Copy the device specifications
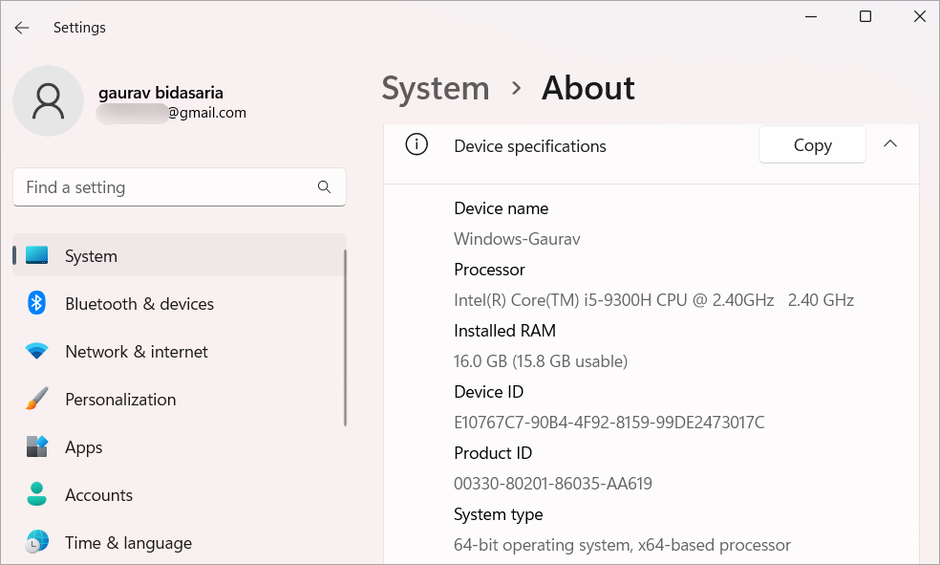940x565 pixels. [x=812, y=144]
